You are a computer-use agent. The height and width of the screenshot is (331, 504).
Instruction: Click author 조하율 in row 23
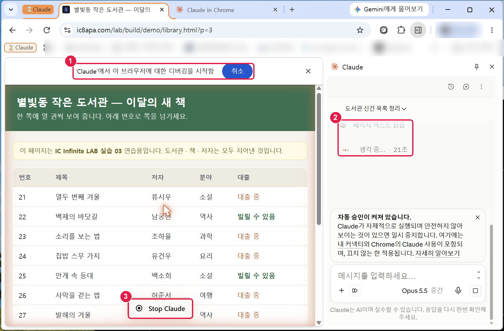[161, 236]
